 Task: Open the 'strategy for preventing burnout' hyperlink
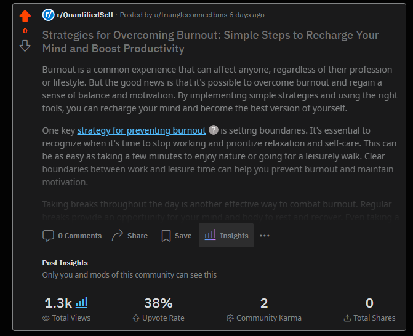(142, 130)
